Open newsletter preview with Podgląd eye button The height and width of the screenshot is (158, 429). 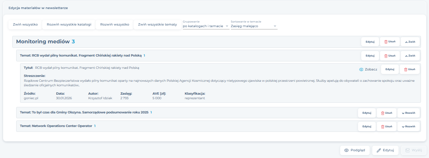(x=355, y=150)
